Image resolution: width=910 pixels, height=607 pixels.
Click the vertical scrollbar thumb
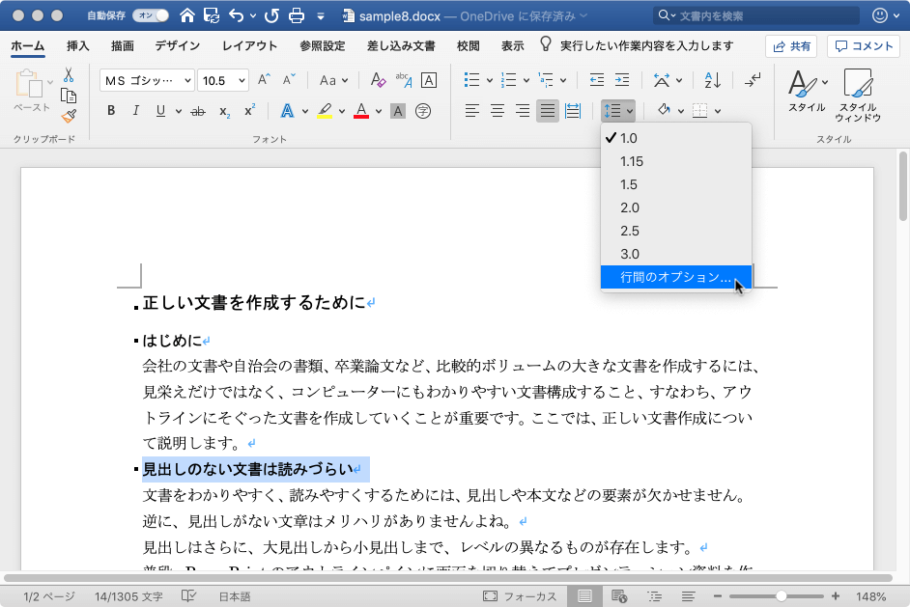point(902,186)
